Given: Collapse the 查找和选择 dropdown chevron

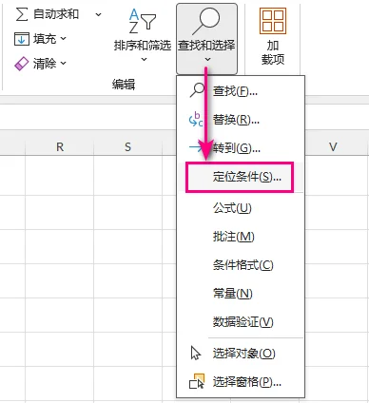Looking at the screenshot, I should [207, 59].
